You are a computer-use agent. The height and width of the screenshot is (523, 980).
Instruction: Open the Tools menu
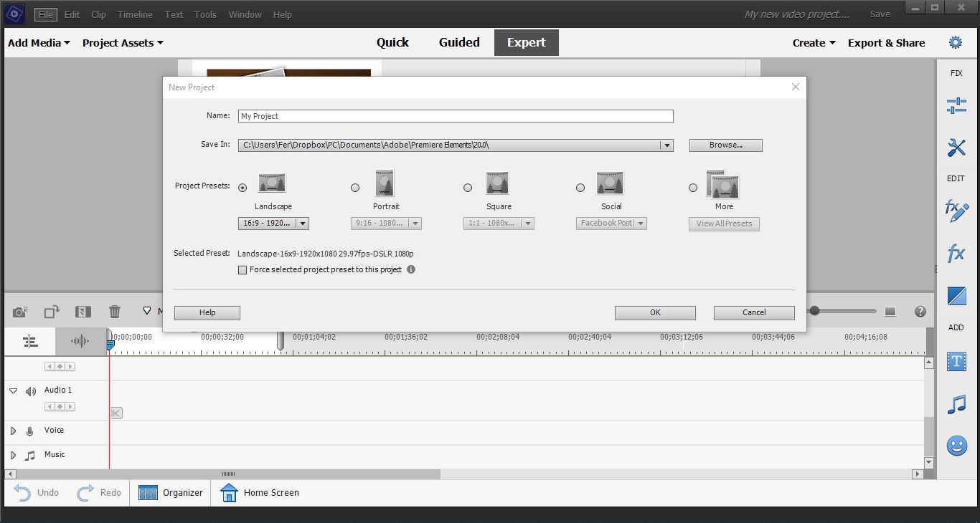click(x=205, y=14)
